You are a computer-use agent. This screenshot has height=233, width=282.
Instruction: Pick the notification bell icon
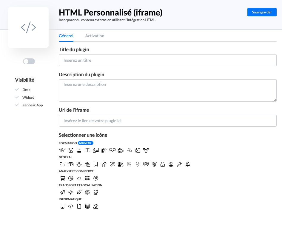(x=188, y=164)
